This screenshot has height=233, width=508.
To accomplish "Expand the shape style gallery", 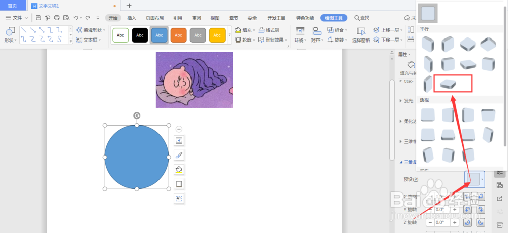I will click(x=230, y=35).
